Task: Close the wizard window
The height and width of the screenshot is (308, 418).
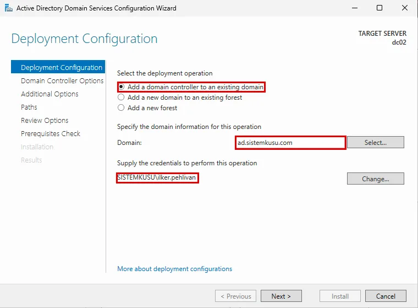Action: click(x=404, y=8)
